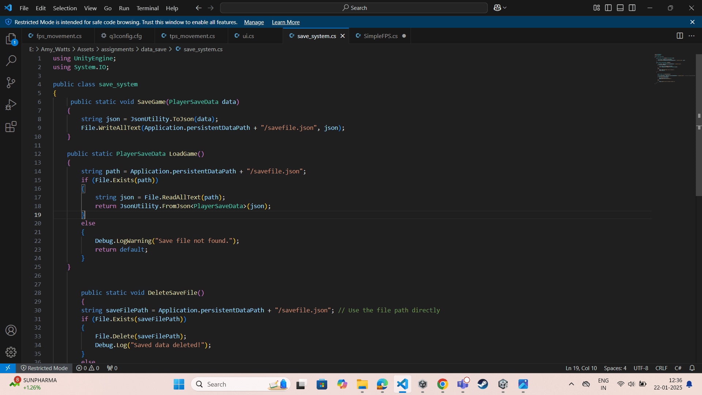Click the Manage link in Restricted Mode banner

point(254,22)
